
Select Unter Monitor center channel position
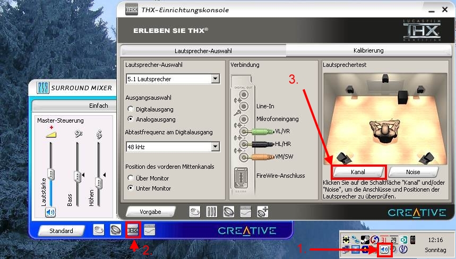coord(130,188)
